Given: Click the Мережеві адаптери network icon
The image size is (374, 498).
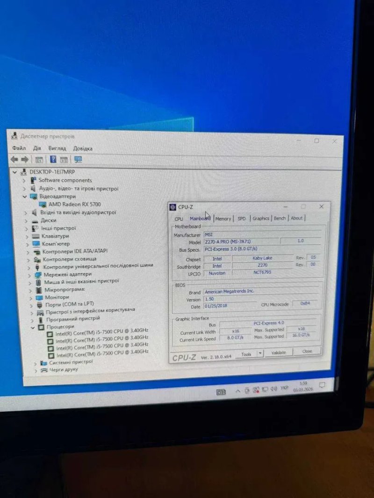Looking at the screenshot, I should point(38,274).
